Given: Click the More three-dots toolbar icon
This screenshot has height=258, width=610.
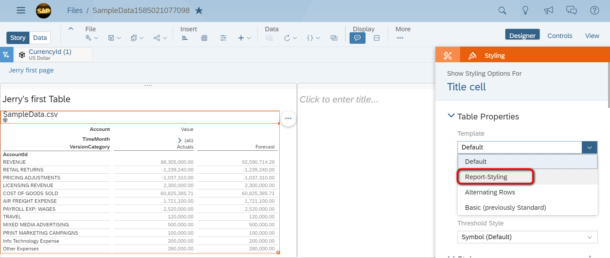Looking at the screenshot, I should [400, 38].
